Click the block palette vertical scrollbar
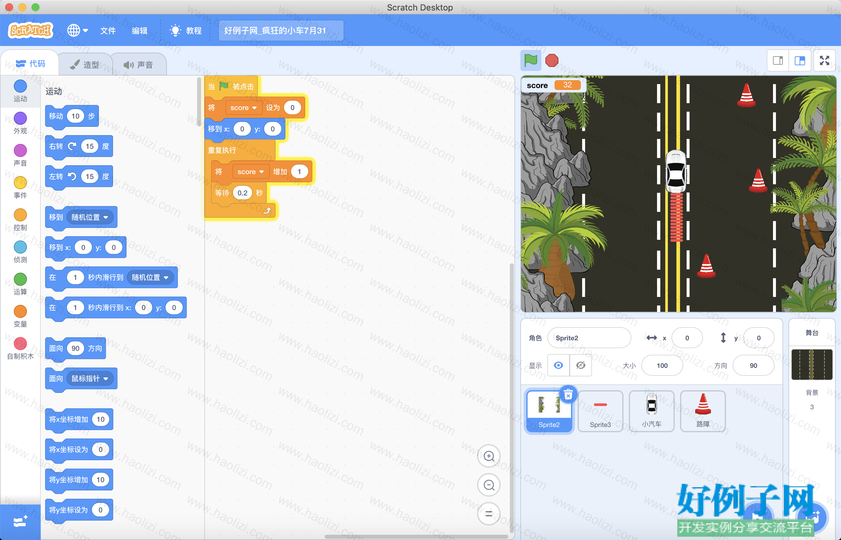This screenshot has height=540, width=841. 199,102
